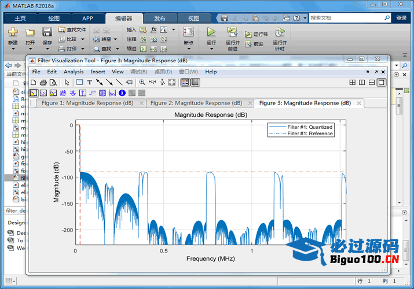
Task: Click the Breakpoints icon in ribbon
Action: point(189,32)
